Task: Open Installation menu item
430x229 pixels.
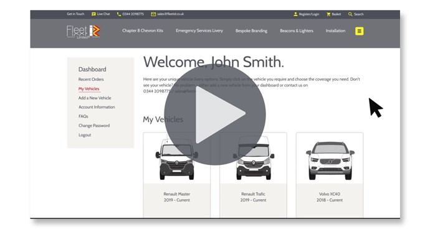Action: tap(335, 30)
